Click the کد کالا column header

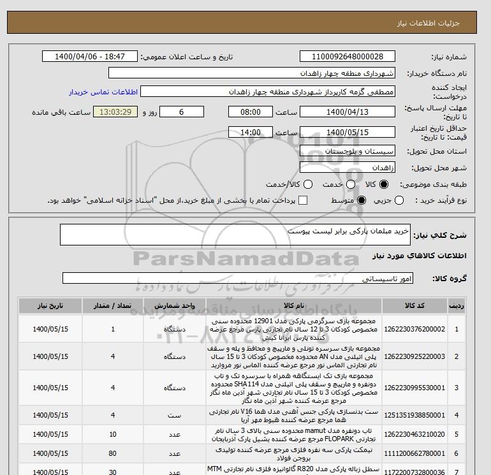[x=414, y=306]
